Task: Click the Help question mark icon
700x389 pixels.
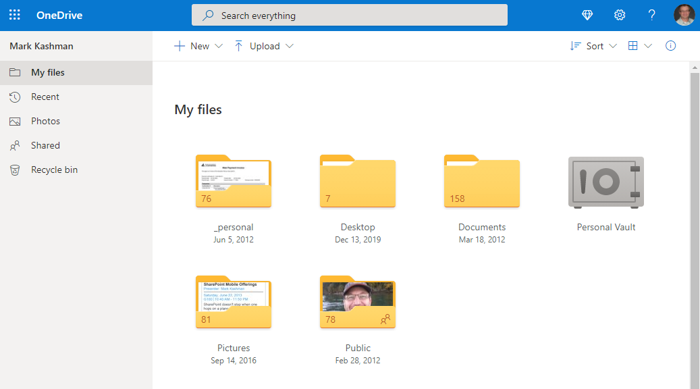Action: click(x=651, y=14)
